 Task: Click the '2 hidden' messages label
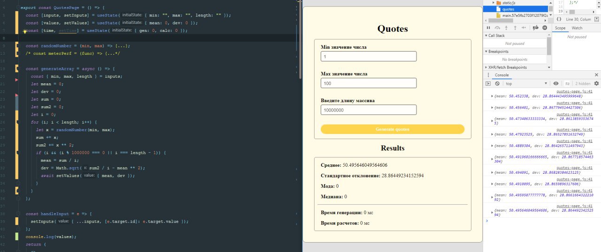click(x=583, y=83)
